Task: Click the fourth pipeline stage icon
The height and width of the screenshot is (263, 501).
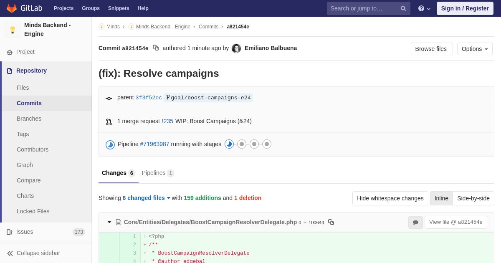Action: pos(267,144)
